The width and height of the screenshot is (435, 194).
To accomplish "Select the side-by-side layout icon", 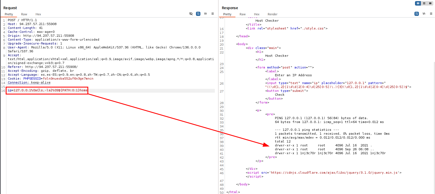I will point(418,3).
